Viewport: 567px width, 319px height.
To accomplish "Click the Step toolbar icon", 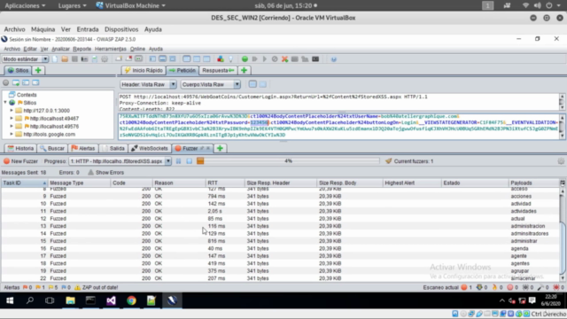I will coord(254,59).
